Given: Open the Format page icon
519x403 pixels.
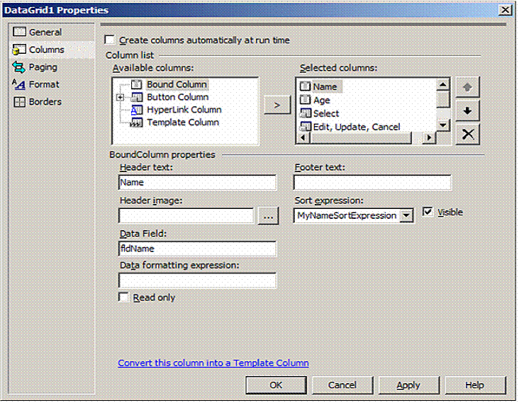Looking at the screenshot, I should tap(19, 84).
